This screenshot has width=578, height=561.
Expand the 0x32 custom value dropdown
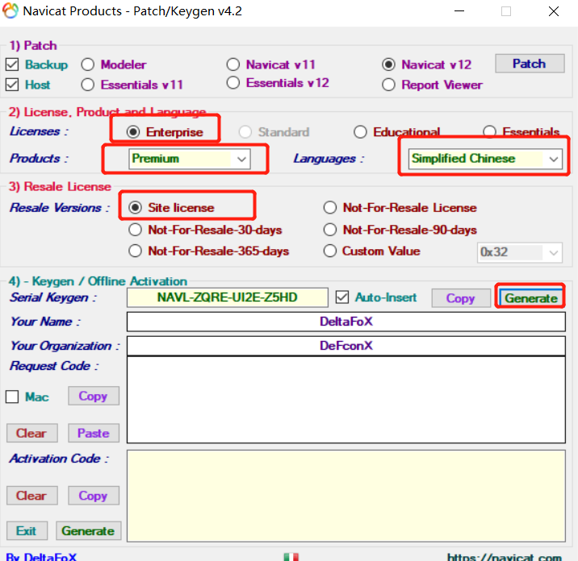(520, 252)
